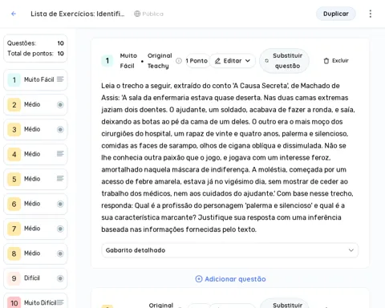Click the radio-type icon on question 3 row
This screenshot has width=385, height=308.
click(x=60, y=129)
